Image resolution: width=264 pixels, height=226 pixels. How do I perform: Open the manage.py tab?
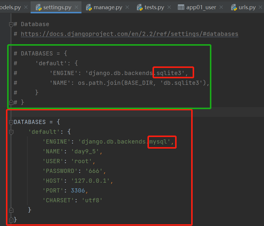[108, 7]
